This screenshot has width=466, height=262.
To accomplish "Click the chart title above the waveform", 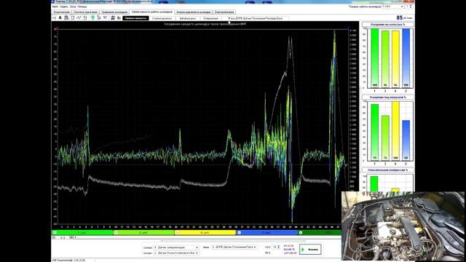I will 205,24.
